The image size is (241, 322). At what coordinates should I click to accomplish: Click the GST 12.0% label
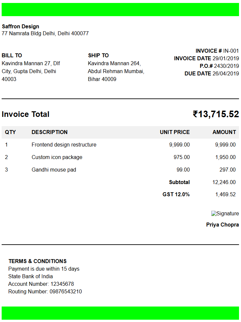point(176,194)
